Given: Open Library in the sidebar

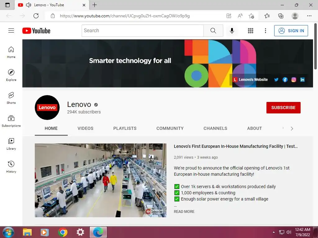Looking at the screenshot, I should point(11,144).
